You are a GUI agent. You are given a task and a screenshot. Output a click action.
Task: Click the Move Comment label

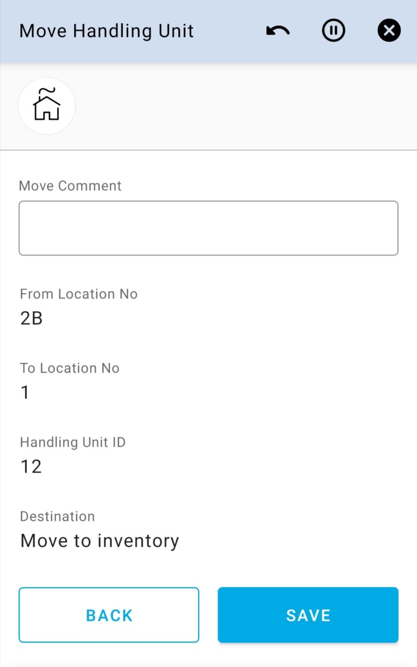pos(70,186)
